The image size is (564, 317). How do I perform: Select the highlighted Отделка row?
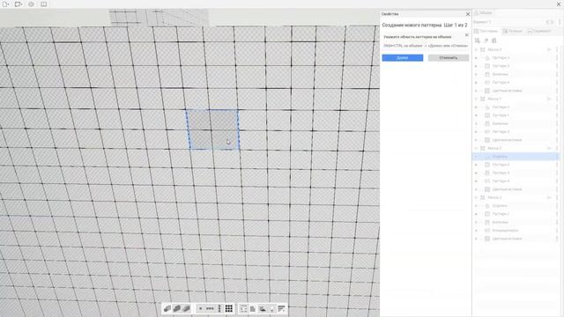point(516,157)
